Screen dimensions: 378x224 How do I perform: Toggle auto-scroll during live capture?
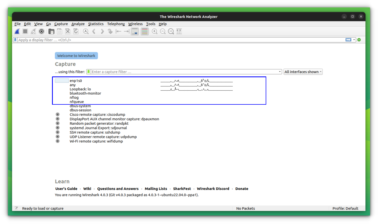(135, 31)
